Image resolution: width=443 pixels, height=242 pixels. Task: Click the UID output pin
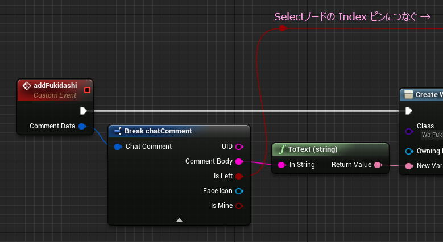click(239, 147)
